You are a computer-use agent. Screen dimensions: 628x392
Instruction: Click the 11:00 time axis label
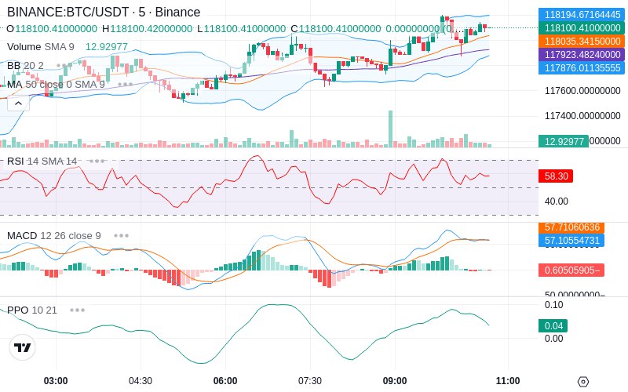[x=508, y=381]
